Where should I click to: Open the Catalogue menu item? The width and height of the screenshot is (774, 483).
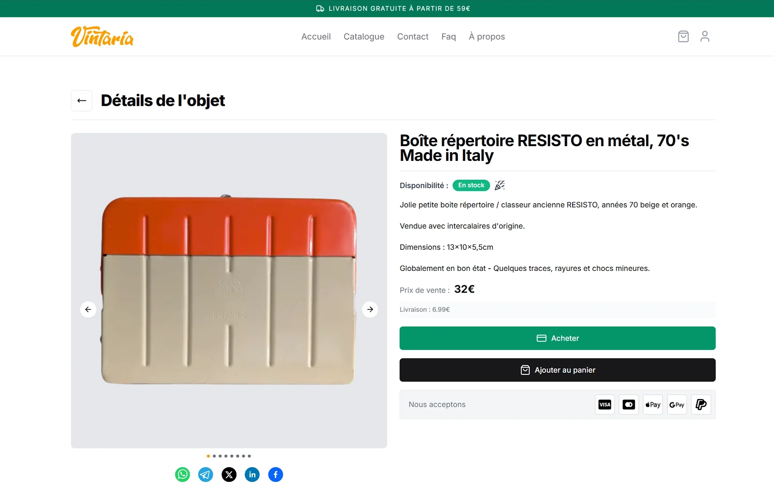pyautogui.click(x=364, y=37)
